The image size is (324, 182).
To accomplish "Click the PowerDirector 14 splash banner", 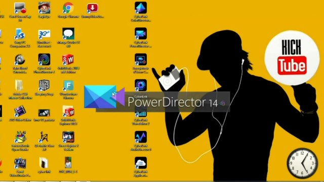I will coord(157,99).
